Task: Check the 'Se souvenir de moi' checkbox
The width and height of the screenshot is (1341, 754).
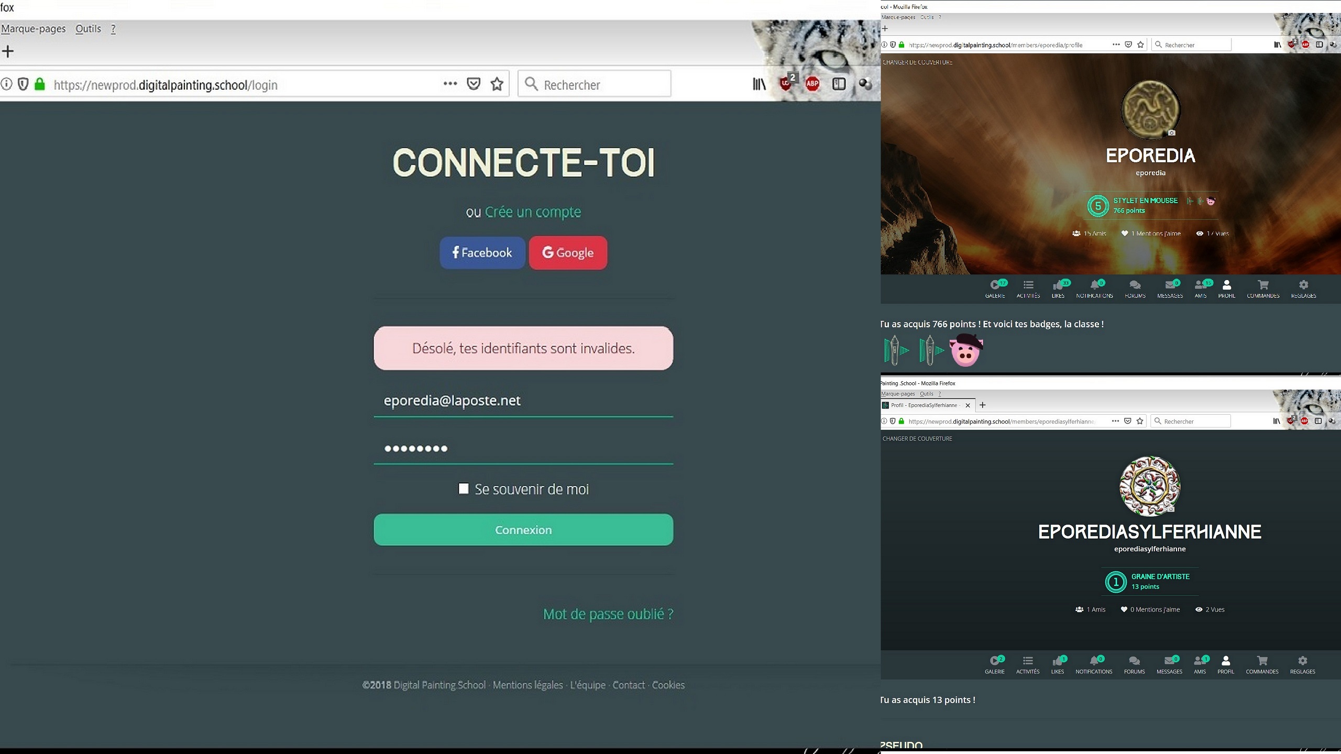Action: [463, 489]
